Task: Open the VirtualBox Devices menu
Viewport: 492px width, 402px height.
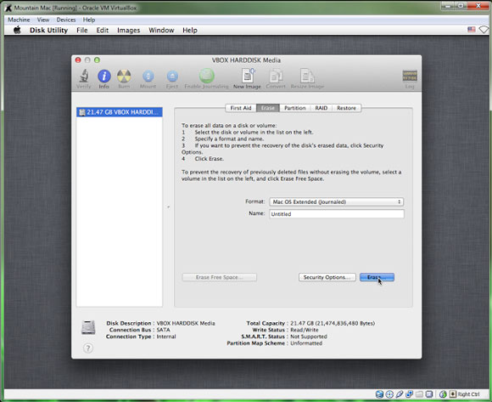Action: click(x=66, y=20)
